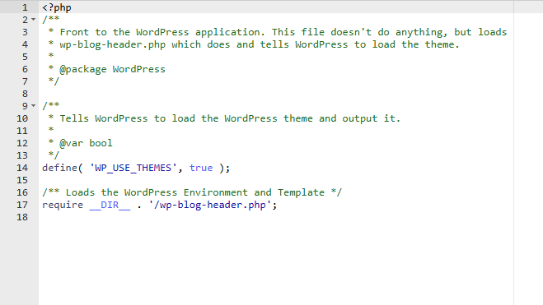This screenshot has height=305, width=543.
Task: Click the '__DIR__' constant
Action: pos(110,205)
